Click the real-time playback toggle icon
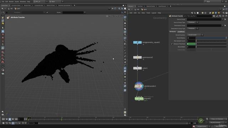228x128 pixels. click(13, 123)
